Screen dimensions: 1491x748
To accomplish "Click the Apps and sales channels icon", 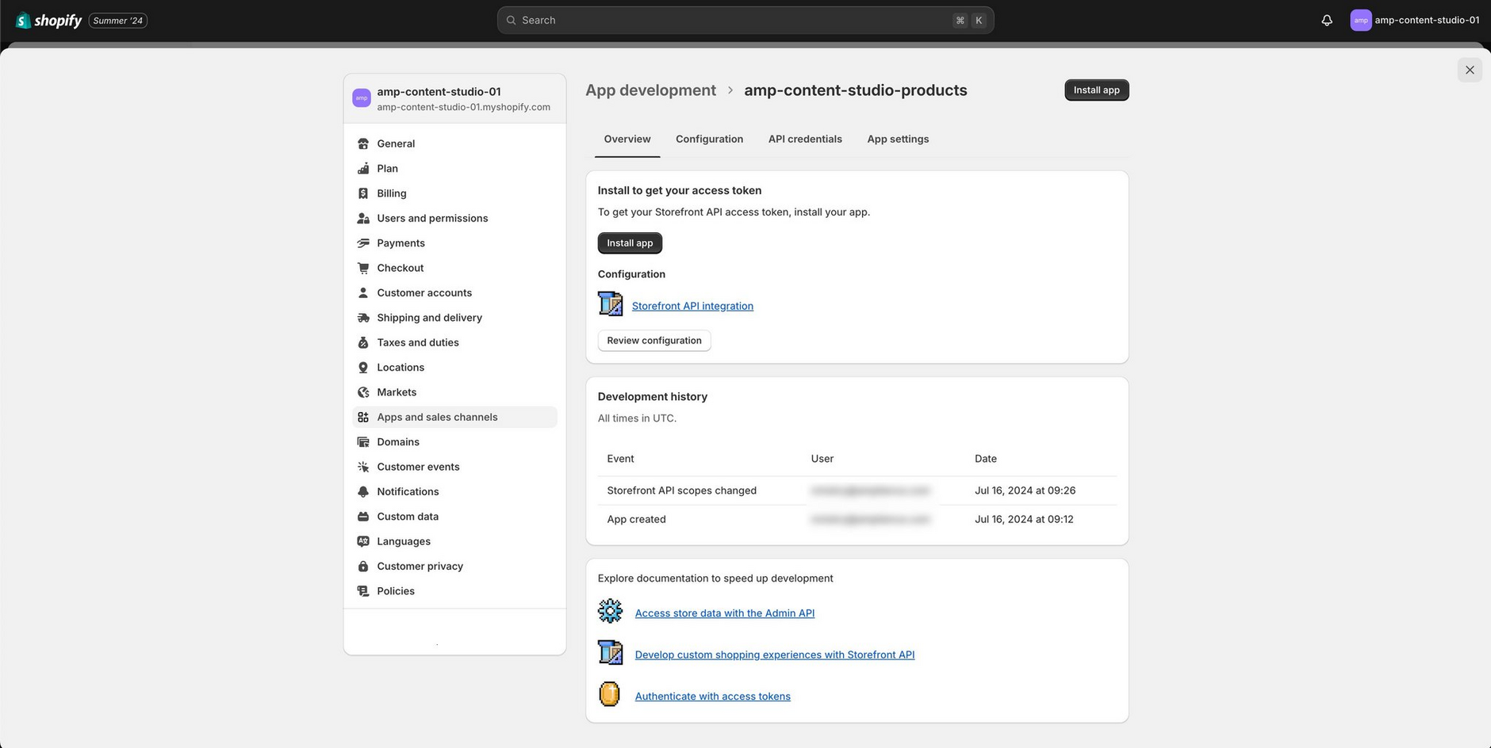I will click(363, 418).
